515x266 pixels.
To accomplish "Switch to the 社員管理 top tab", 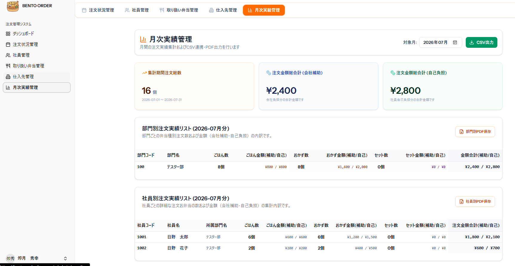I will [137, 10].
